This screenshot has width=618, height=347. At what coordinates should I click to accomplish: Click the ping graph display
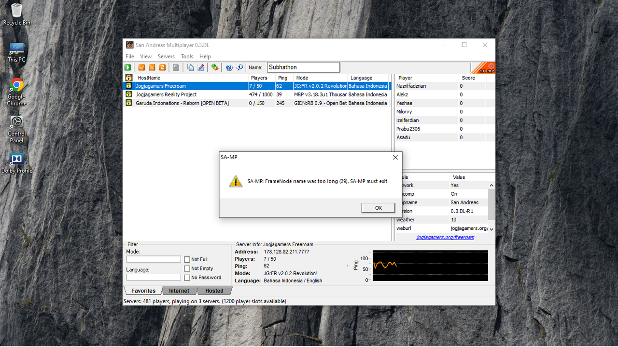click(x=430, y=266)
